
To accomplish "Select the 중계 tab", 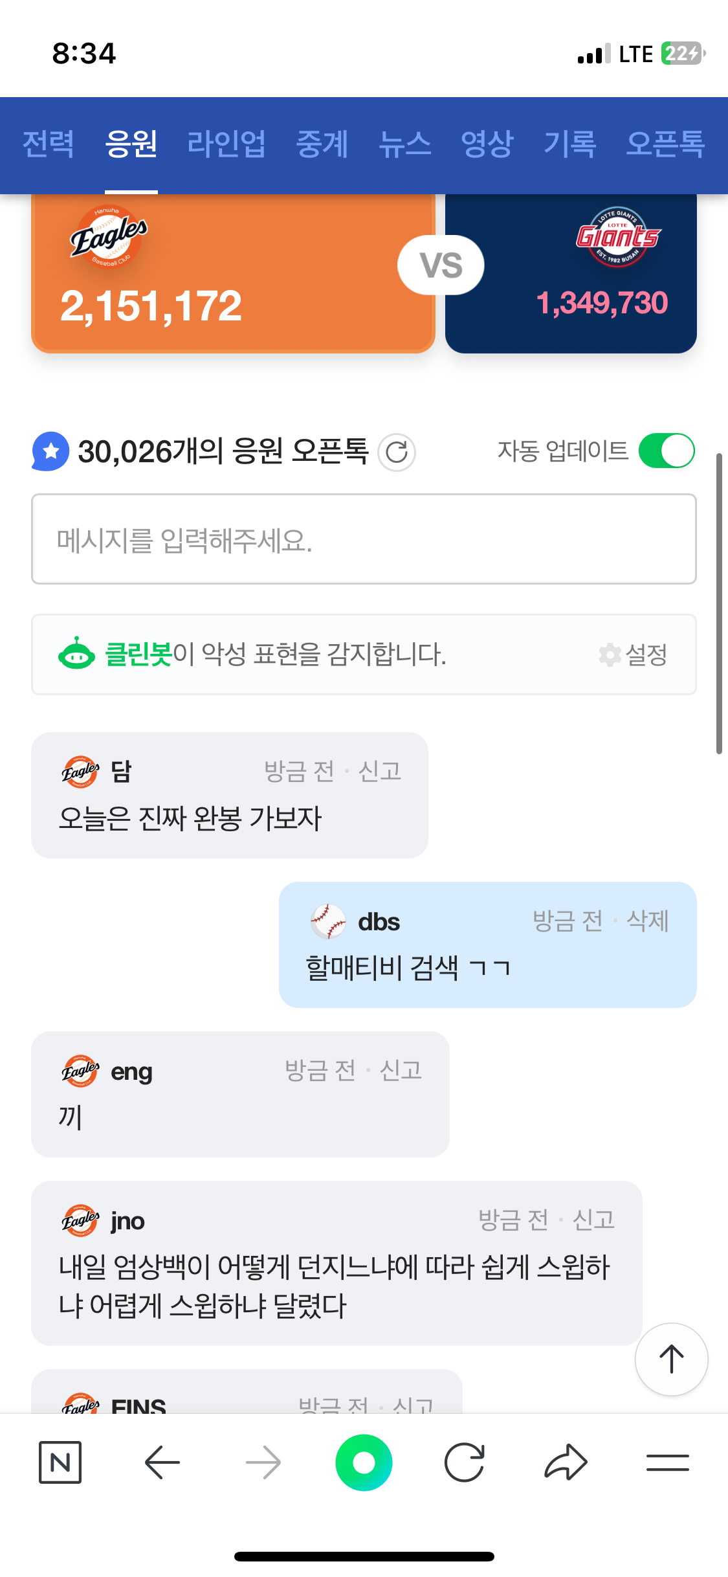I will tap(322, 144).
